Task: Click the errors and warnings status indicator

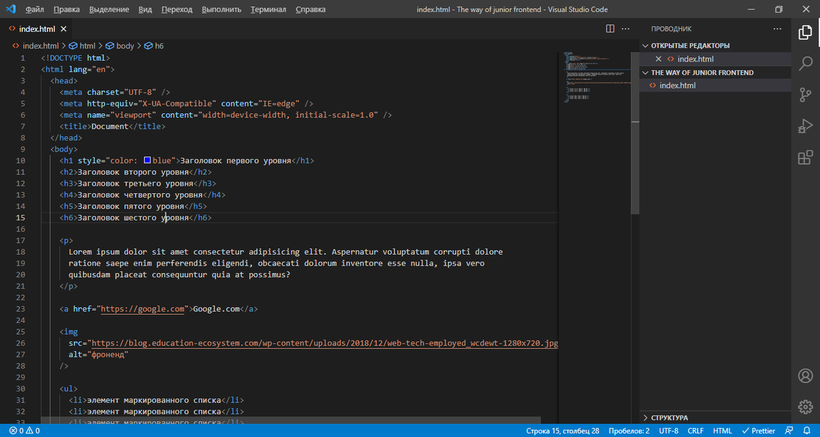Action: point(25,431)
